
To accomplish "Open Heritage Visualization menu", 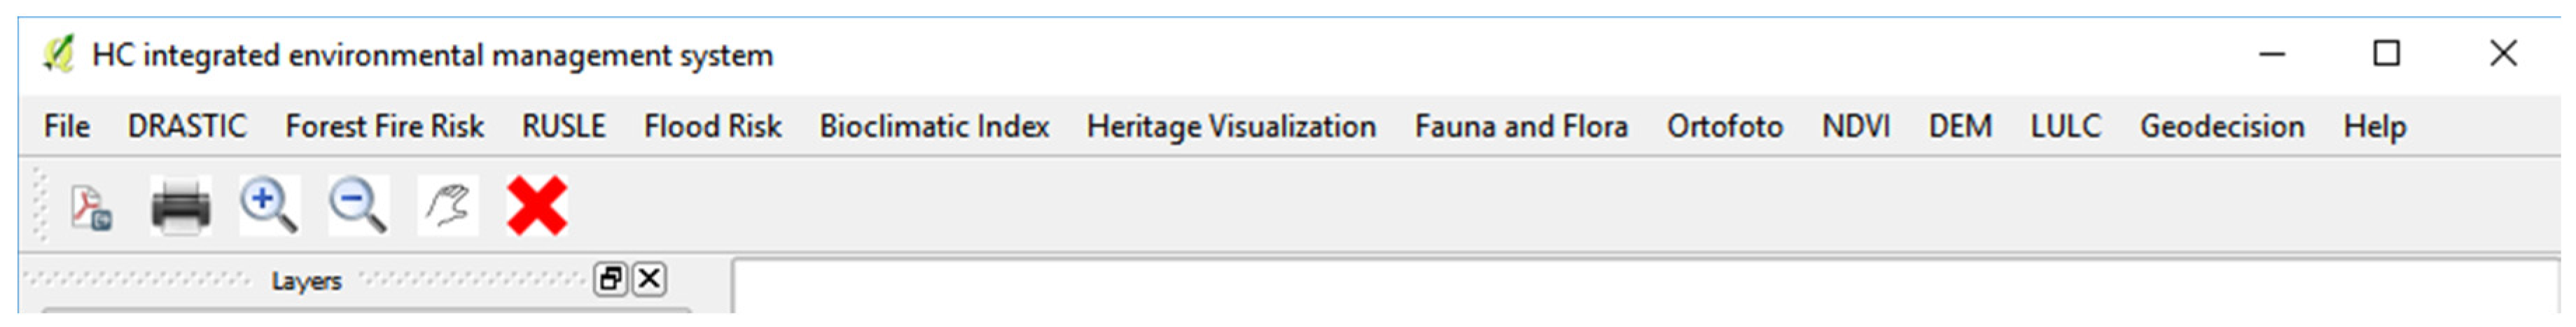I will tap(1231, 127).
